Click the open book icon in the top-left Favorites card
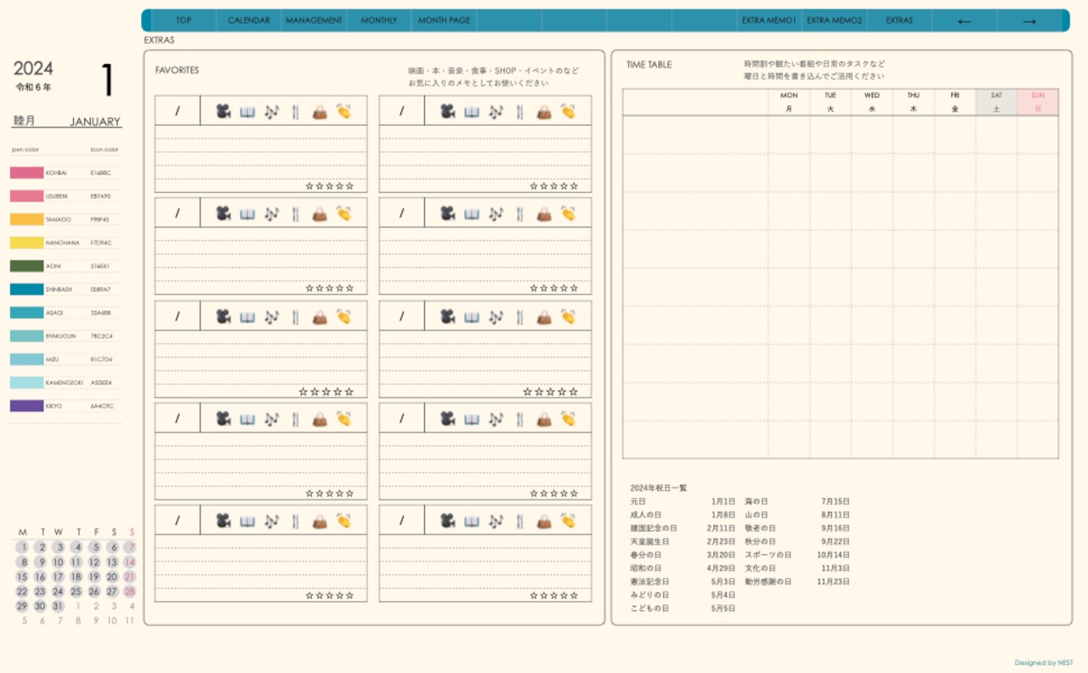This screenshot has width=1088, height=673. click(247, 111)
